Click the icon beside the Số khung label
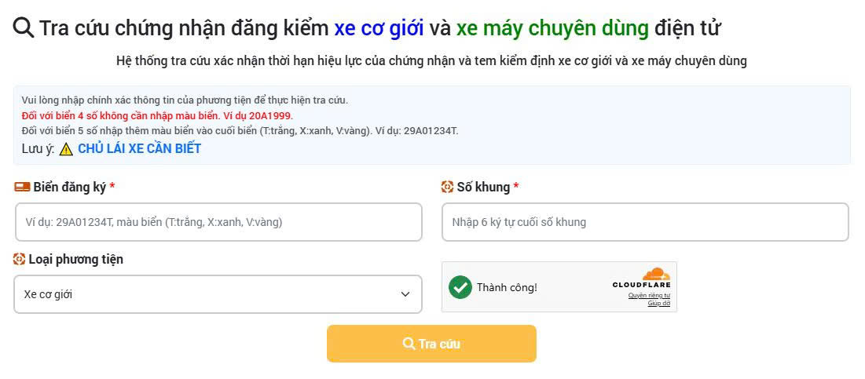The width and height of the screenshot is (865, 379). pos(448,187)
